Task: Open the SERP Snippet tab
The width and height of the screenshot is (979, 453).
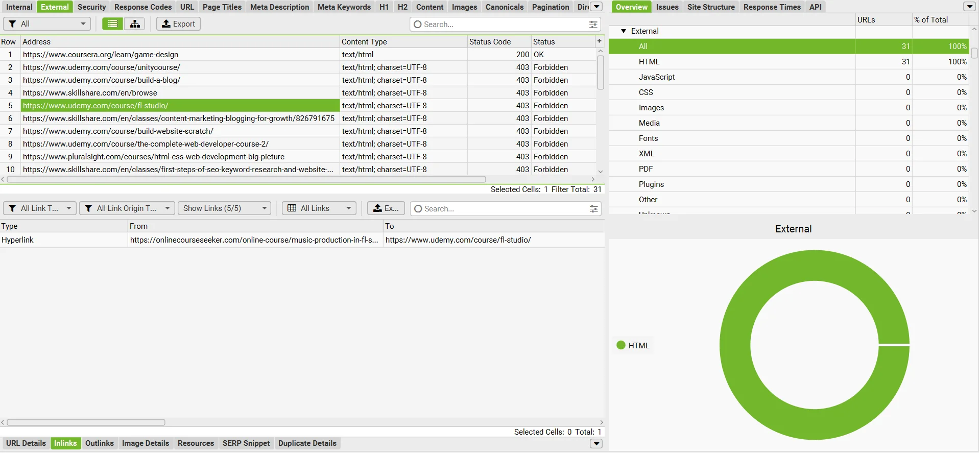Action: pos(246,443)
